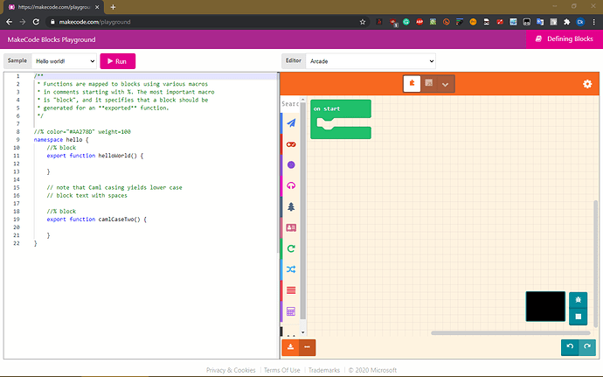Viewport: 603px width, 377px height.
Task: Open the Privacy & Cookies link
Action: tap(231, 370)
